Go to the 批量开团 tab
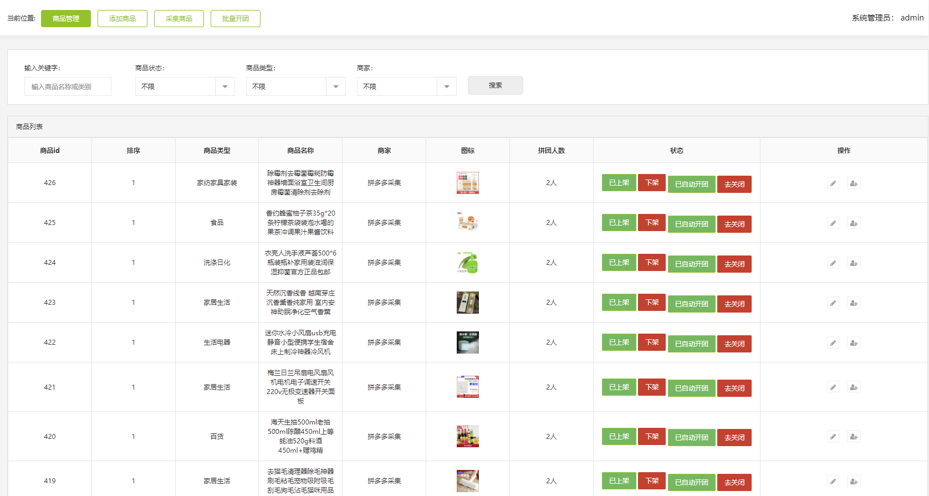The height and width of the screenshot is (496, 929). click(x=236, y=18)
